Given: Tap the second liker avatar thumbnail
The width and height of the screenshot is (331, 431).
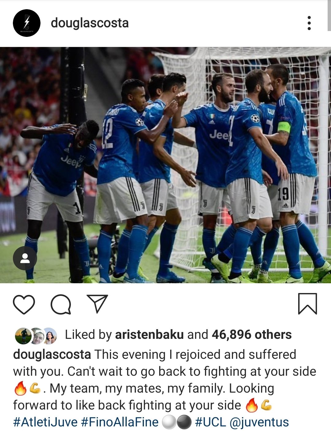Looking at the screenshot, I should coord(37,336).
